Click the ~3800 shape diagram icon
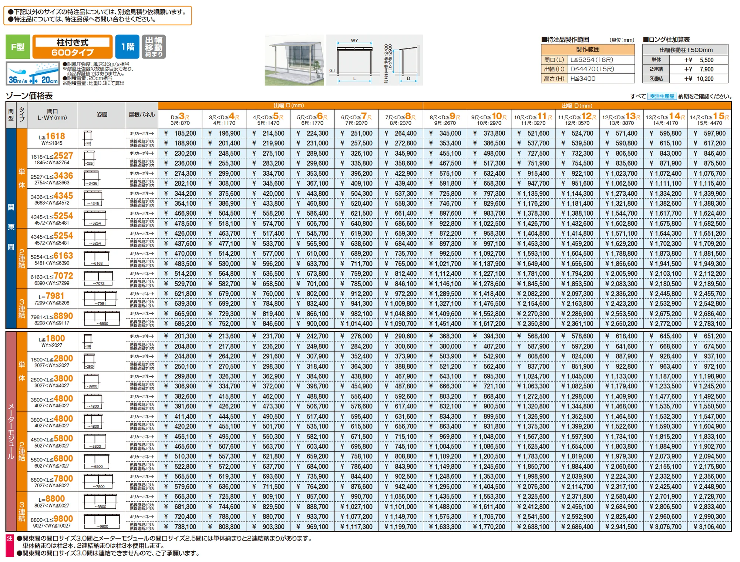This screenshot has height=562, width=740. 91,381
